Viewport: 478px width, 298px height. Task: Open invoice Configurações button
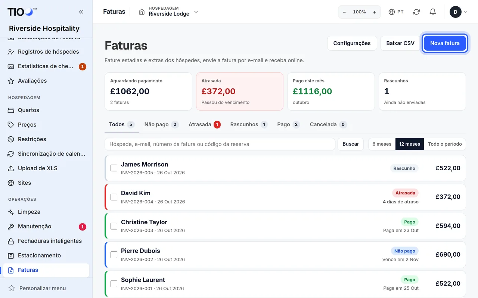point(352,43)
